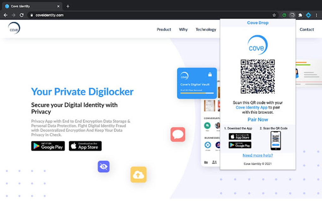The image size is (322, 201).
Task: Open the Product menu in the navbar
Action: [164, 29]
